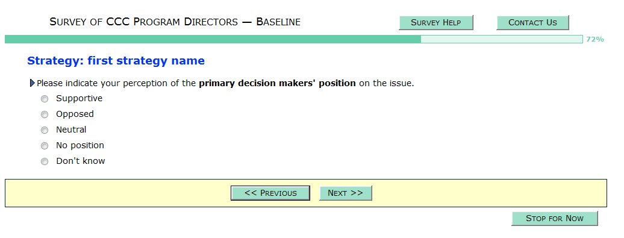624x238 pixels.
Task: Choose the Neutral radio option
Action: click(45, 130)
